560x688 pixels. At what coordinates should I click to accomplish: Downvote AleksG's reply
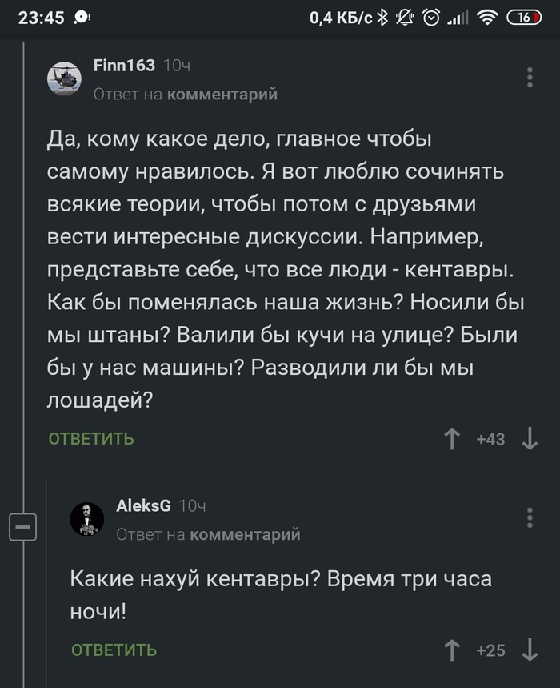(x=529, y=650)
